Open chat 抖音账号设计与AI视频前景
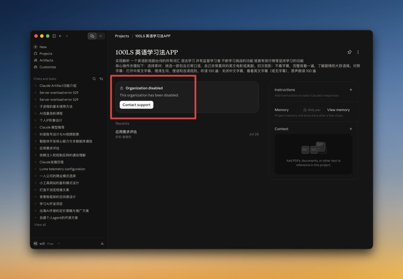 pyautogui.click(x=59, y=134)
